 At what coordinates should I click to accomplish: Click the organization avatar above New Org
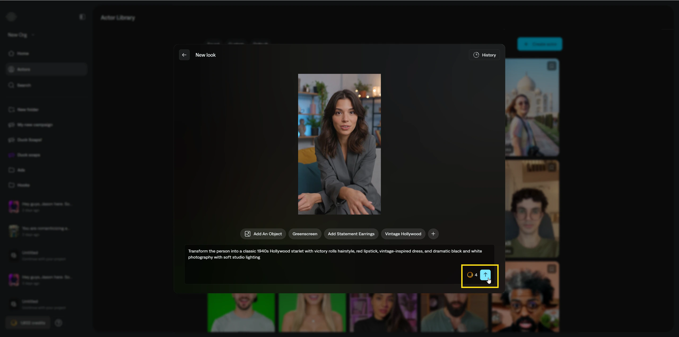(11, 17)
